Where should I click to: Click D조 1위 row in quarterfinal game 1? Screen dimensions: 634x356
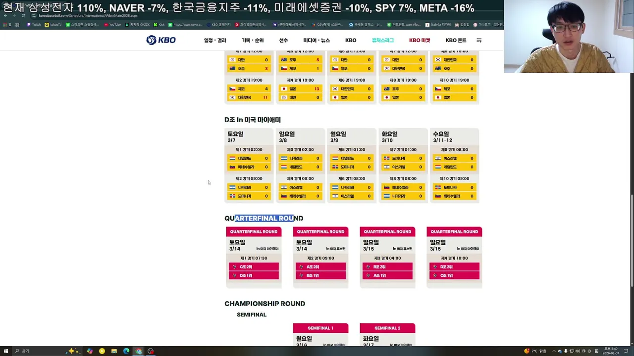[254, 275]
